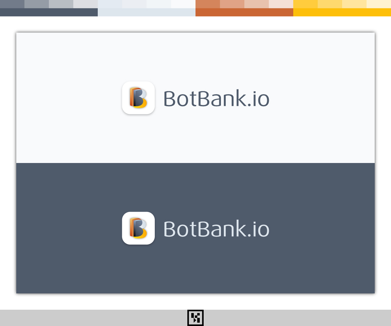Click BotBank.io wordmark on the dark panel
391x326 pixels.
click(x=216, y=229)
